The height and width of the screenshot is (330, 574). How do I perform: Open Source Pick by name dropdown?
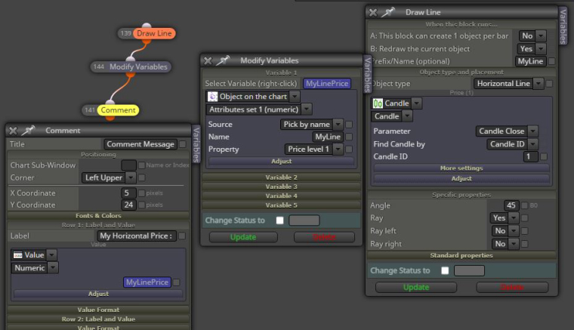click(311, 125)
